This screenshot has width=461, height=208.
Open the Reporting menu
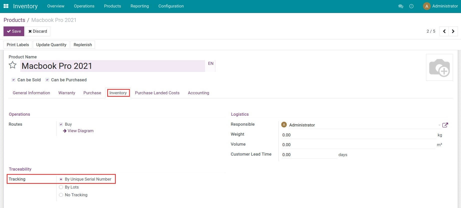(139, 6)
